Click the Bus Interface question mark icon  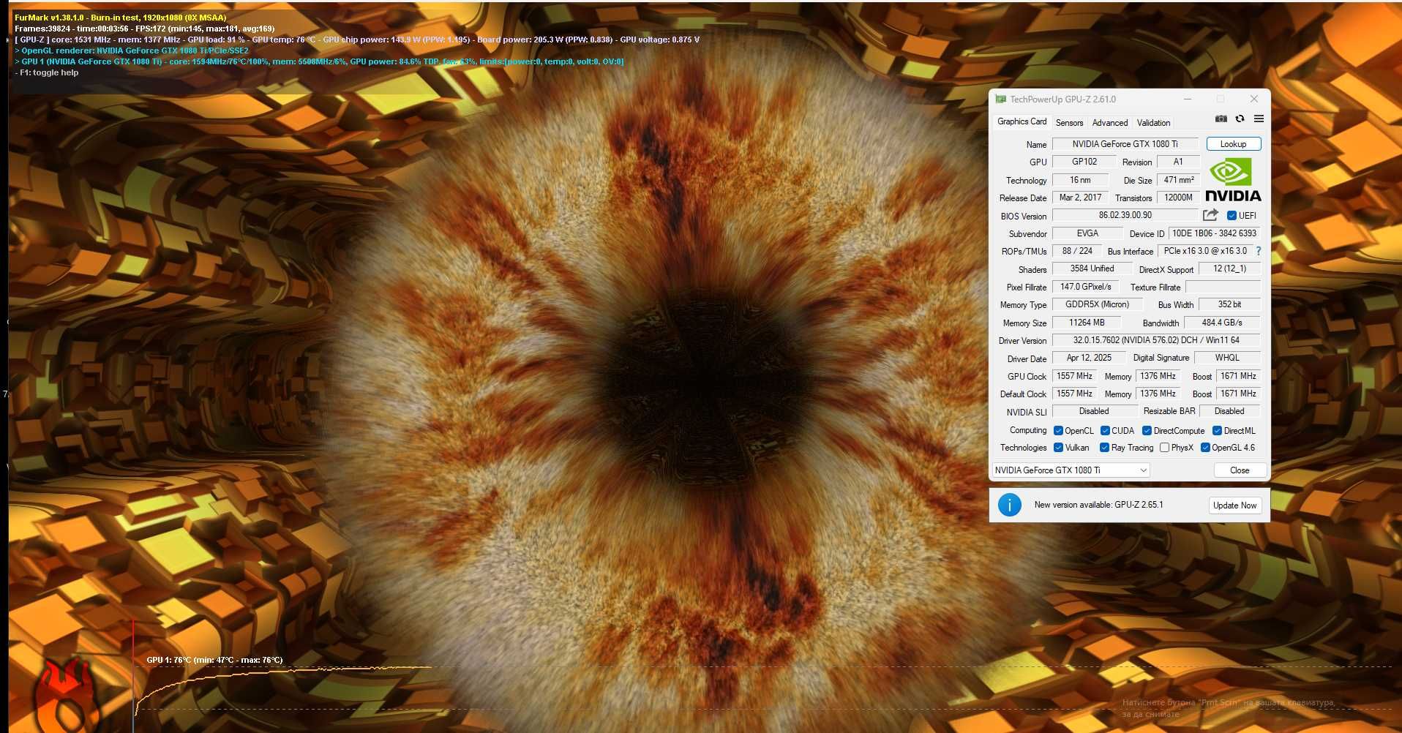click(x=1259, y=251)
